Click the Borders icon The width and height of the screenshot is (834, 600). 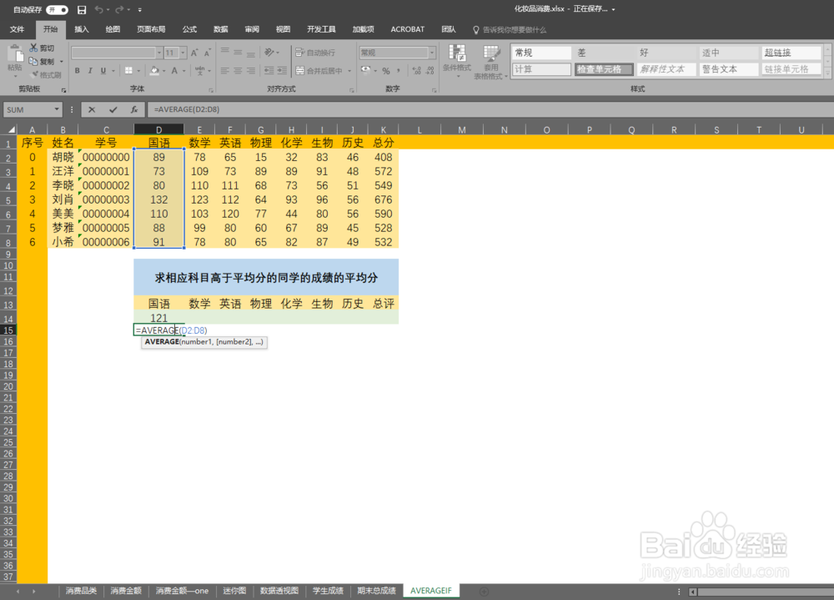point(128,70)
